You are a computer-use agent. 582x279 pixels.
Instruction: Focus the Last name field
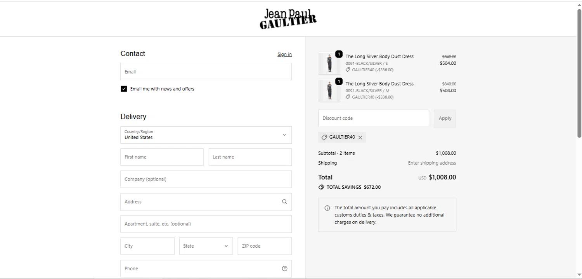tap(250, 157)
